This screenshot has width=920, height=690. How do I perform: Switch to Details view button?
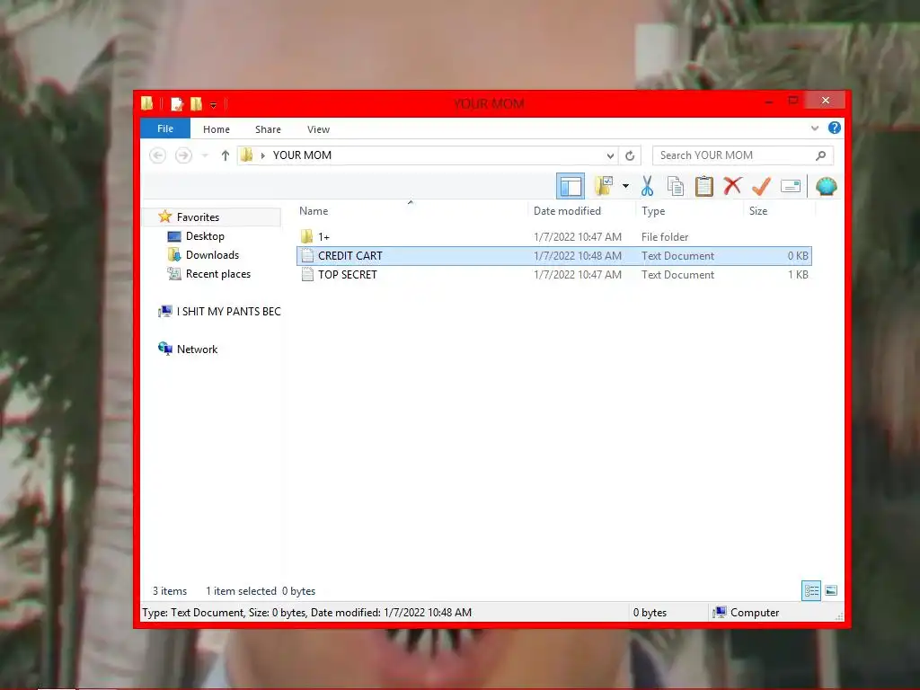click(811, 591)
